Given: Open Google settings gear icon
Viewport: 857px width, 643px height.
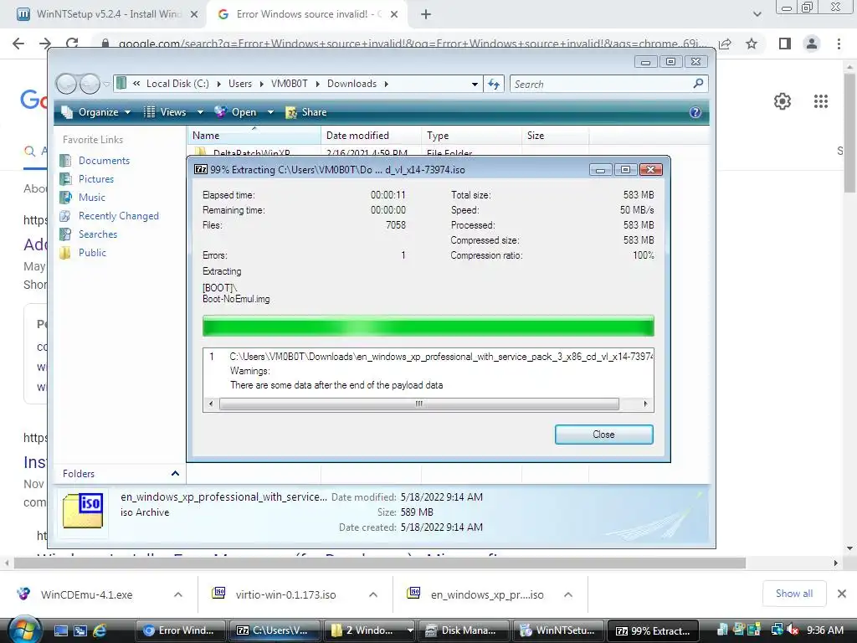Looking at the screenshot, I should (x=783, y=101).
